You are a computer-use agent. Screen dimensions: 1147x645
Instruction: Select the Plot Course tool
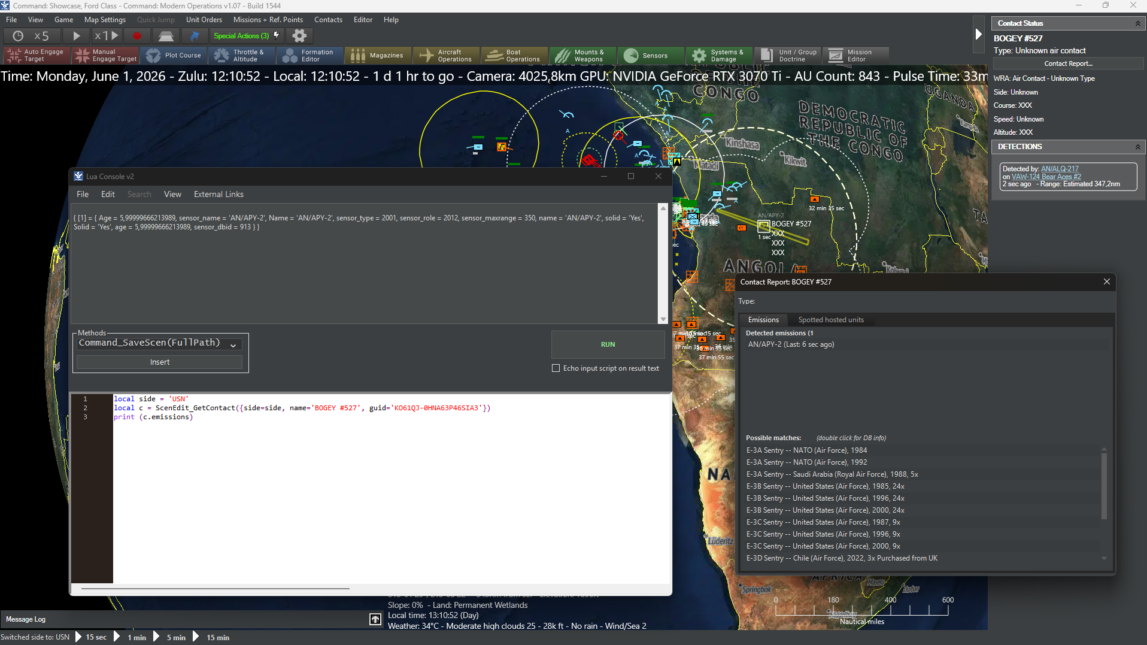(x=175, y=56)
